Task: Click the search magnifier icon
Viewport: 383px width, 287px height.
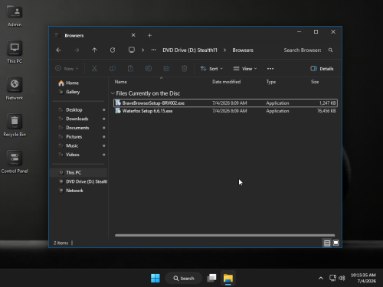Action: point(330,50)
